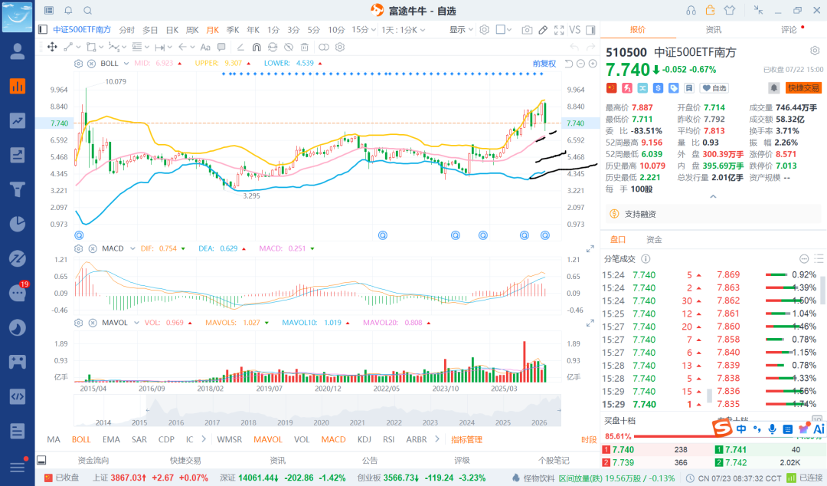827x486 pixels.
Task: Click 快捷交易 orange button
Action: (804, 87)
